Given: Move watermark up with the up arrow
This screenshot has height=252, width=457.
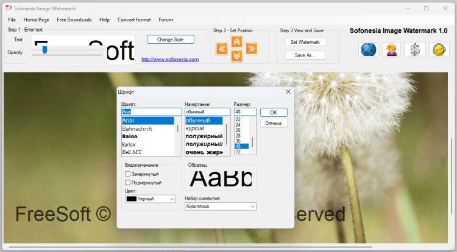Looking at the screenshot, I should (236, 41).
